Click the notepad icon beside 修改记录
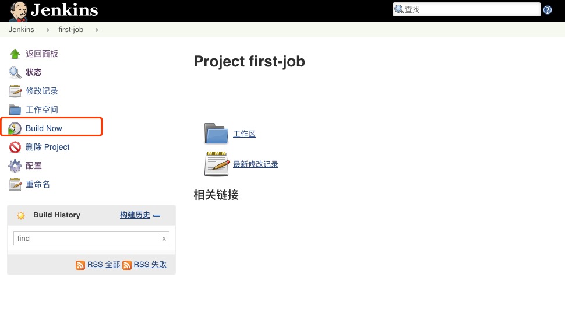This screenshot has width=565, height=330. pyautogui.click(x=15, y=92)
